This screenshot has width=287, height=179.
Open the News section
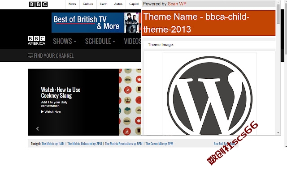coord(72,4)
